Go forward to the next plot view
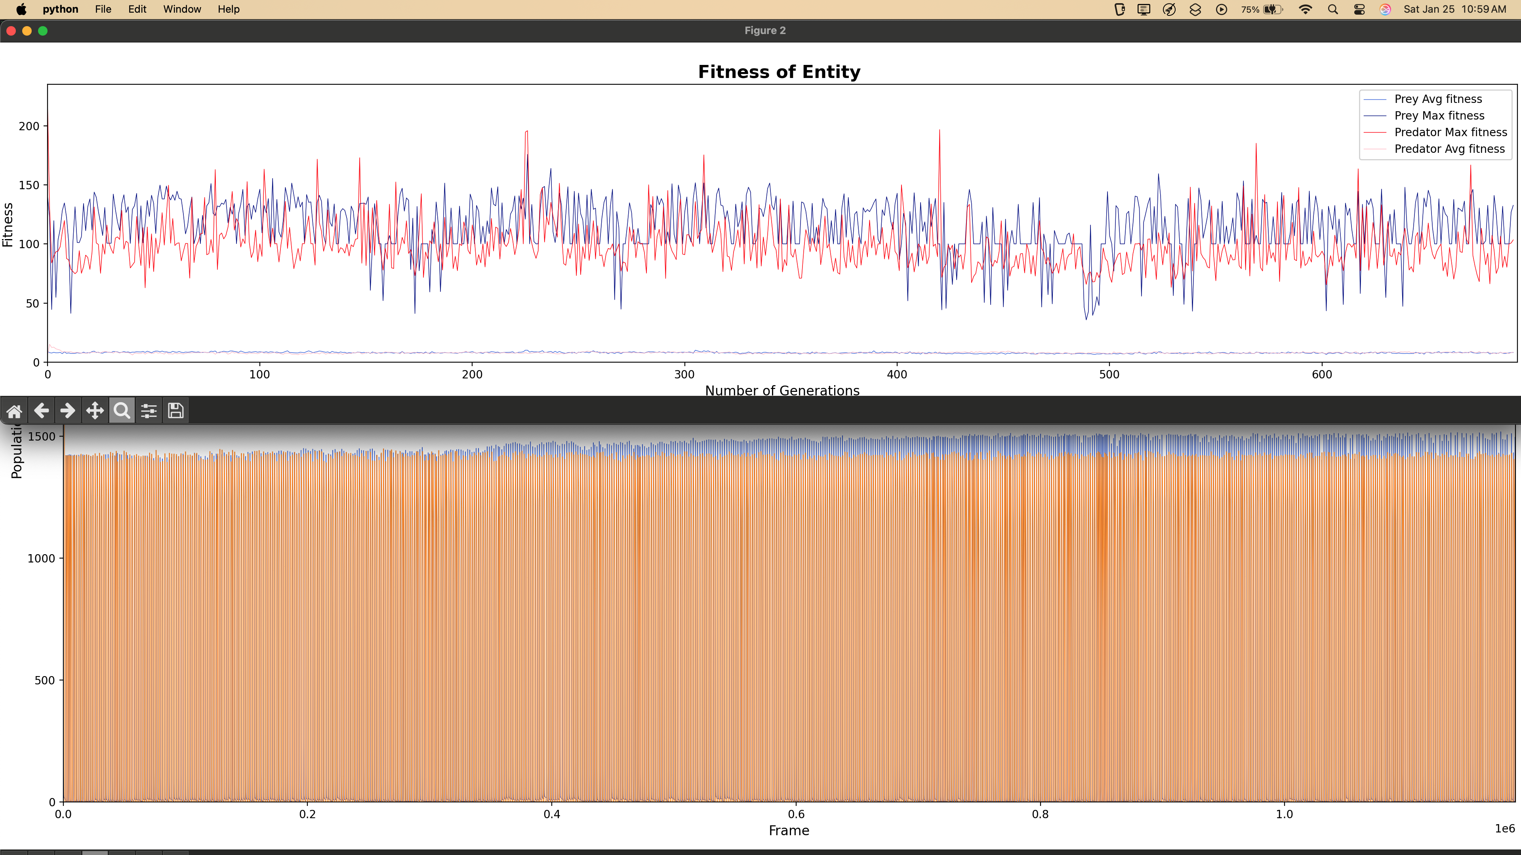Viewport: 1521px width, 855px height. coord(67,410)
